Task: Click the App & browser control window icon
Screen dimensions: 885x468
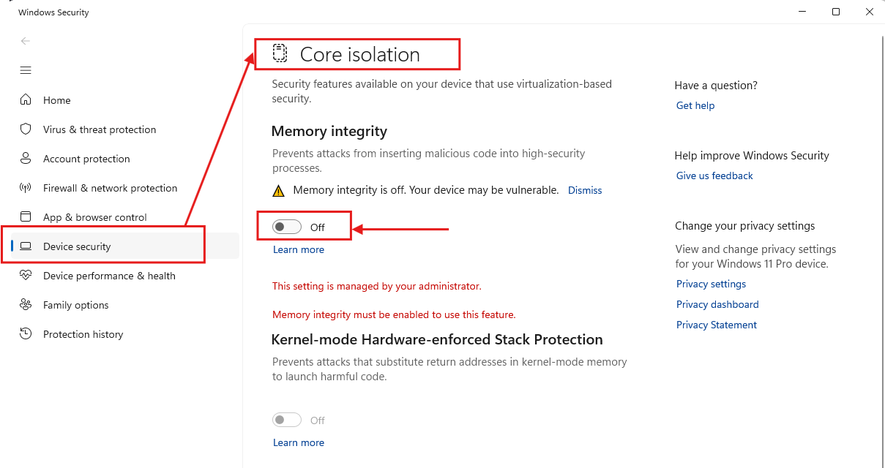Action: point(26,217)
